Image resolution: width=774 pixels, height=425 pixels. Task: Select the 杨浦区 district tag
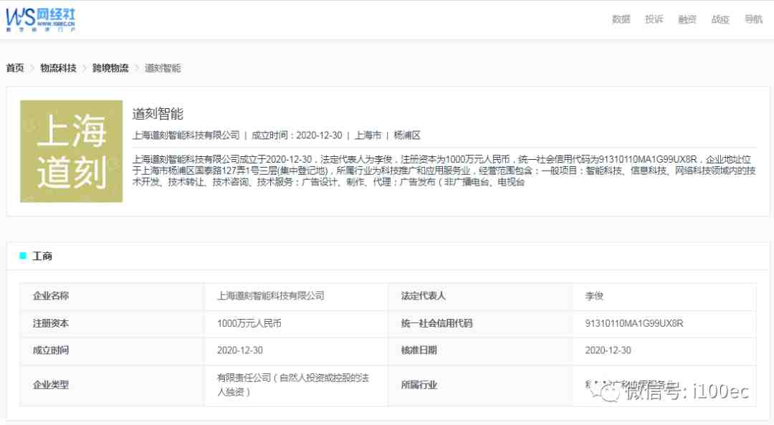(407, 135)
